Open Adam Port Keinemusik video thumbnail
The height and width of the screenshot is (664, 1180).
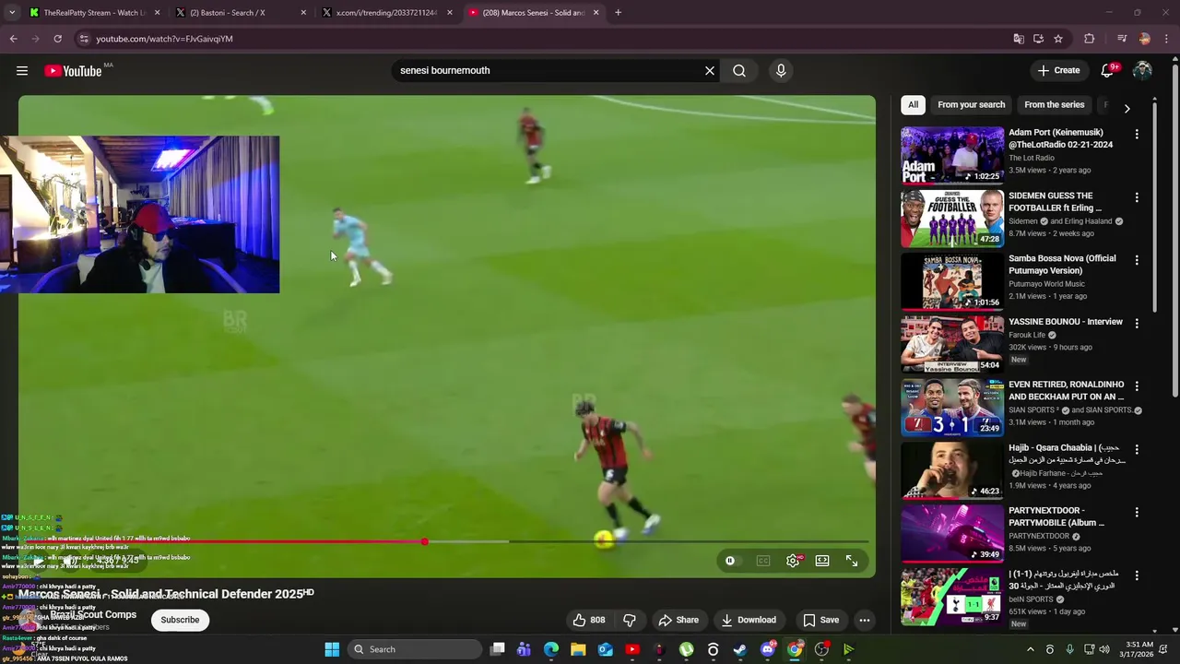[x=952, y=156]
